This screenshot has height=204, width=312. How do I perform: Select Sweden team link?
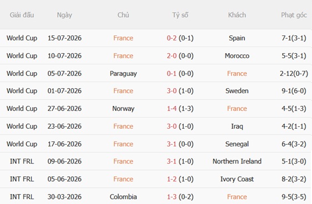pyautogui.click(x=237, y=91)
